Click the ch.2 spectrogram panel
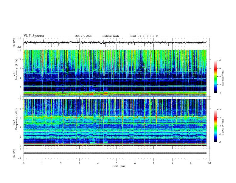The image size is (236, 183). tap(115, 123)
